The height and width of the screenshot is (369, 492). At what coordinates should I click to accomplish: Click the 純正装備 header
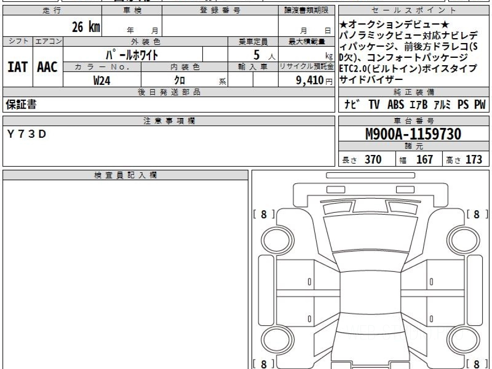414,92
